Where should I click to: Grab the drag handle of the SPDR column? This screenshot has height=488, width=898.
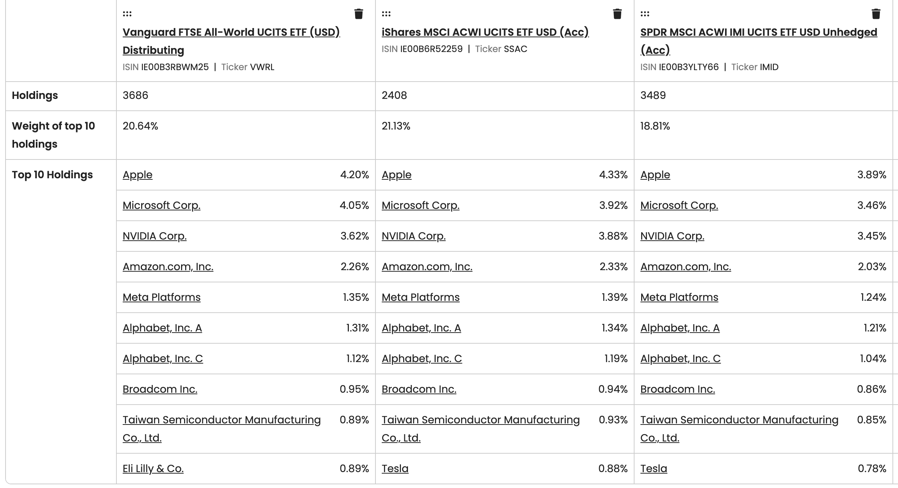(x=645, y=14)
